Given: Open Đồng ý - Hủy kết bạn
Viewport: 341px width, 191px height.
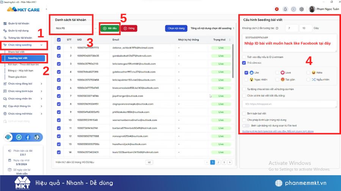Looking at the screenshot, I should coord(21,71).
